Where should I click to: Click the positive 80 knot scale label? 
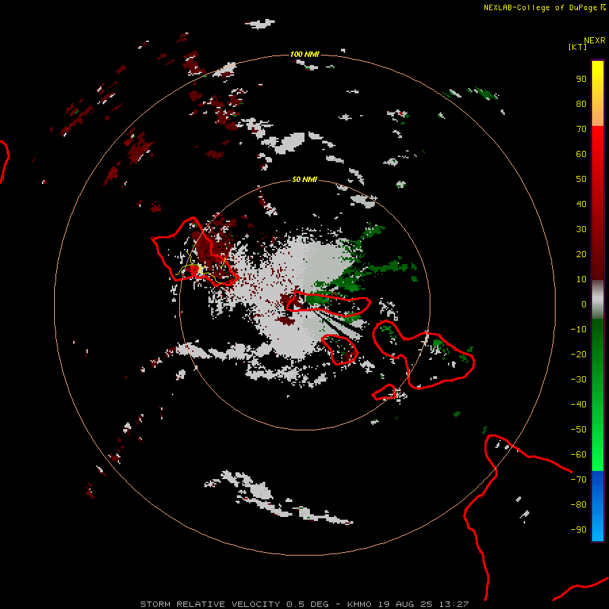(x=581, y=104)
